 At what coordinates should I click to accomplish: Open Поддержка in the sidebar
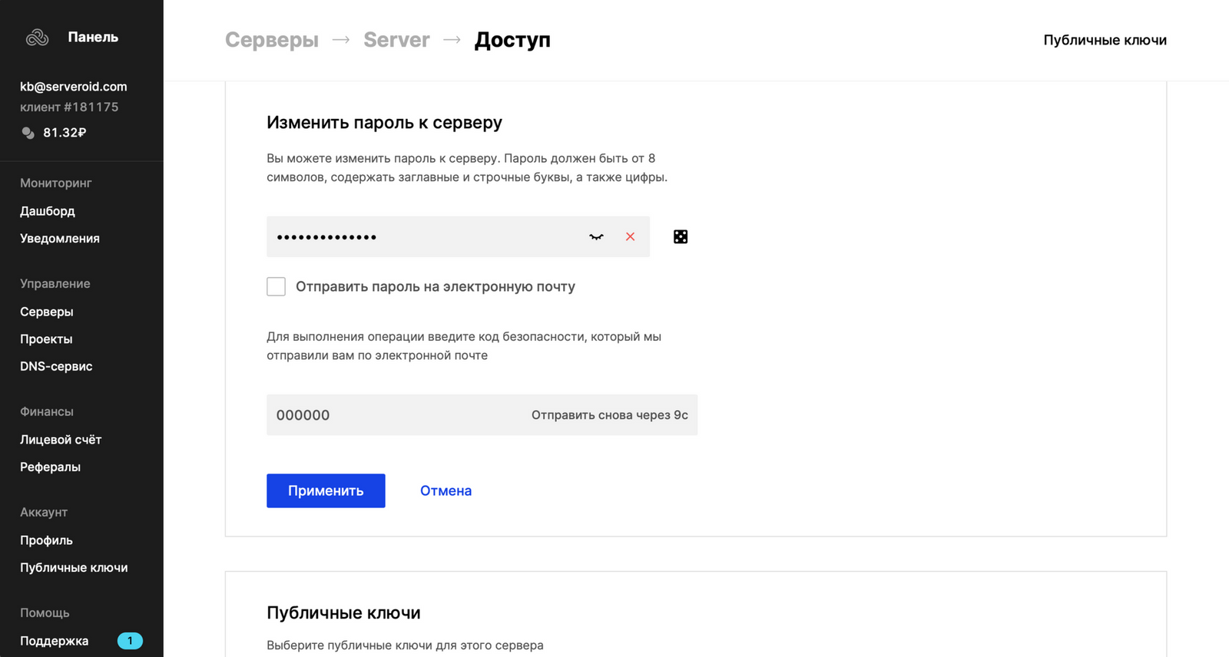54,640
